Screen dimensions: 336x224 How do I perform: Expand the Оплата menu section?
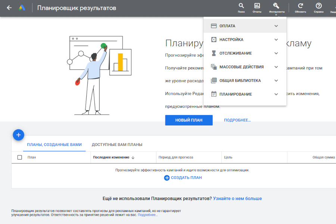tap(245, 26)
